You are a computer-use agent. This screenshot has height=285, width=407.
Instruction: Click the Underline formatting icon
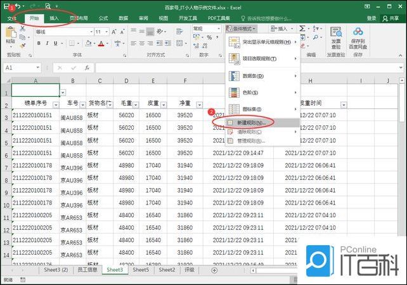pyautogui.click(x=56, y=44)
